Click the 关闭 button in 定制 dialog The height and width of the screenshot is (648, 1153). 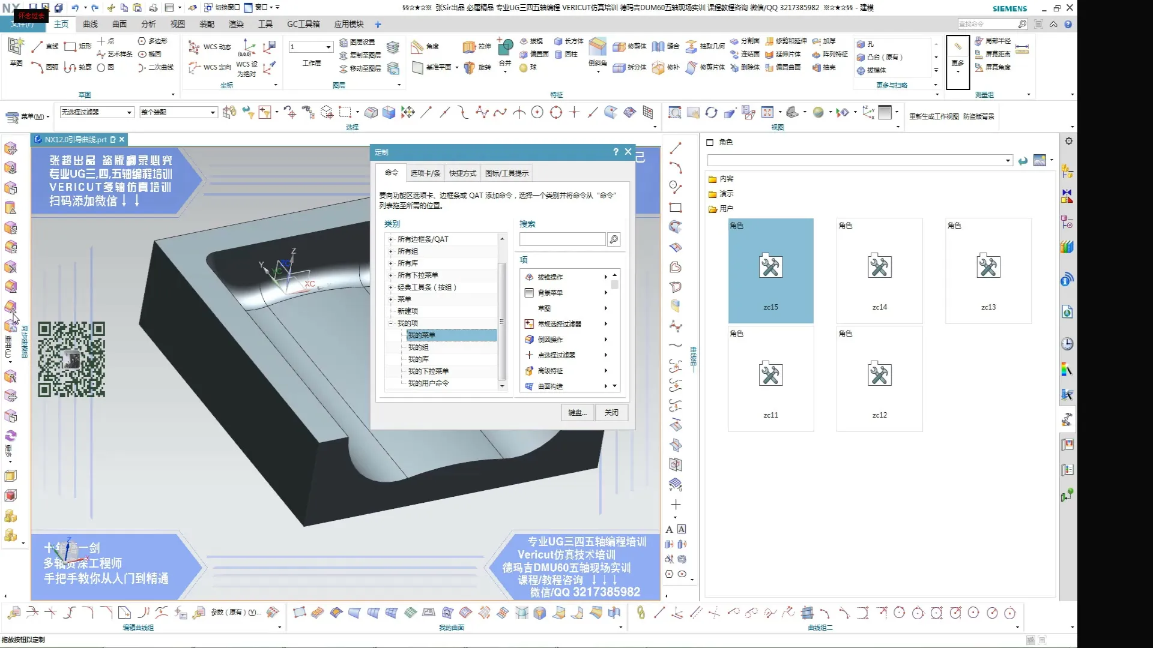click(x=611, y=413)
